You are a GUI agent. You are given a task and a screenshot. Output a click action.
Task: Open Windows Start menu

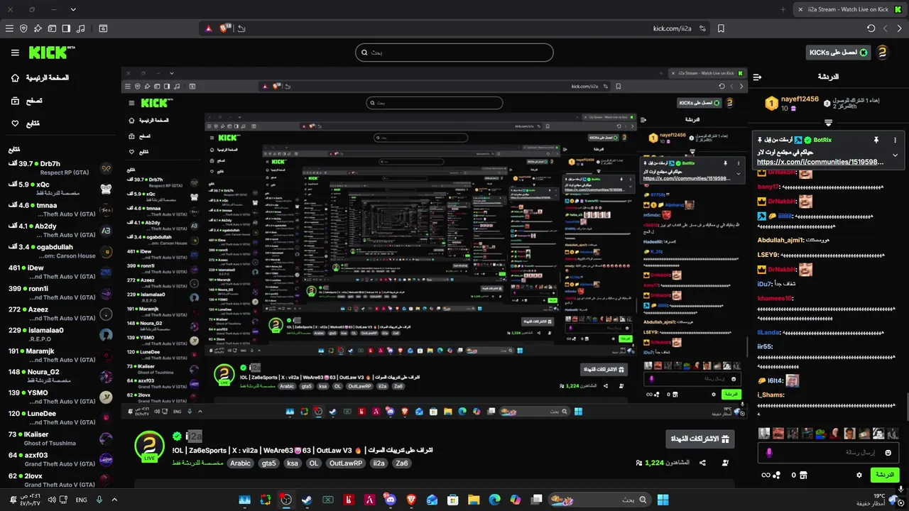click(x=662, y=500)
